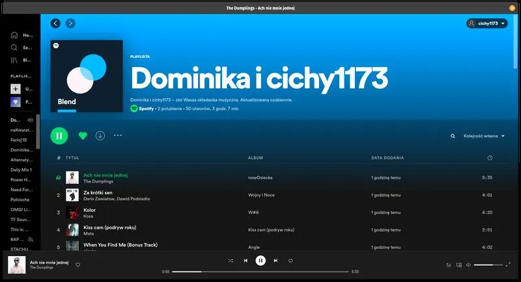This screenshot has height=282, width=521.
Task: Select track When You Find Me (Bonus Track)
Action: tap(120, 245)
